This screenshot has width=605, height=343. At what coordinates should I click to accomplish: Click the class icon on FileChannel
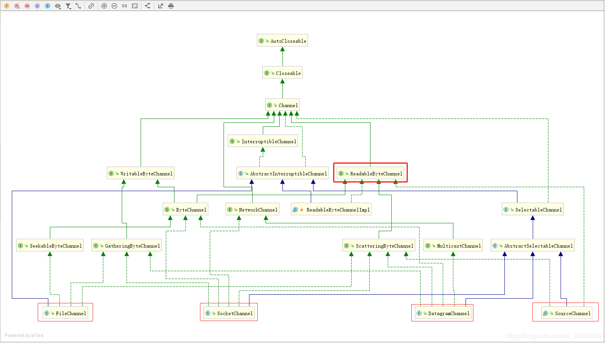47,313
